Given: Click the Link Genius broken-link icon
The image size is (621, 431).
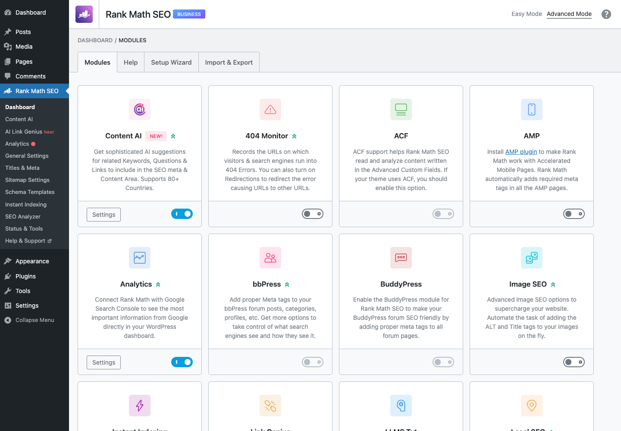Looking at the screenshot, I should tap(270, 406).
